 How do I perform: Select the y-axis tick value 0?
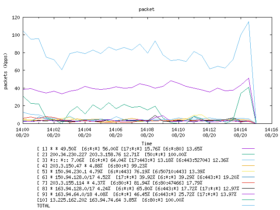coord(18,124)
